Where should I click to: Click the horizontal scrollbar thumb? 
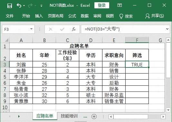131,117
